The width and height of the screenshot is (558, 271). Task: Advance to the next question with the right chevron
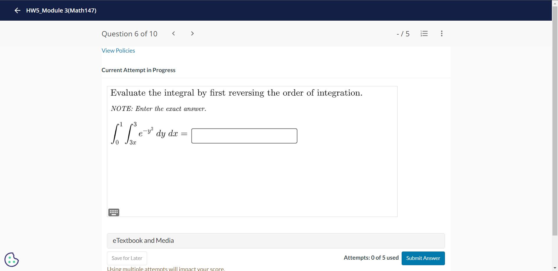[x=192, y=33]
